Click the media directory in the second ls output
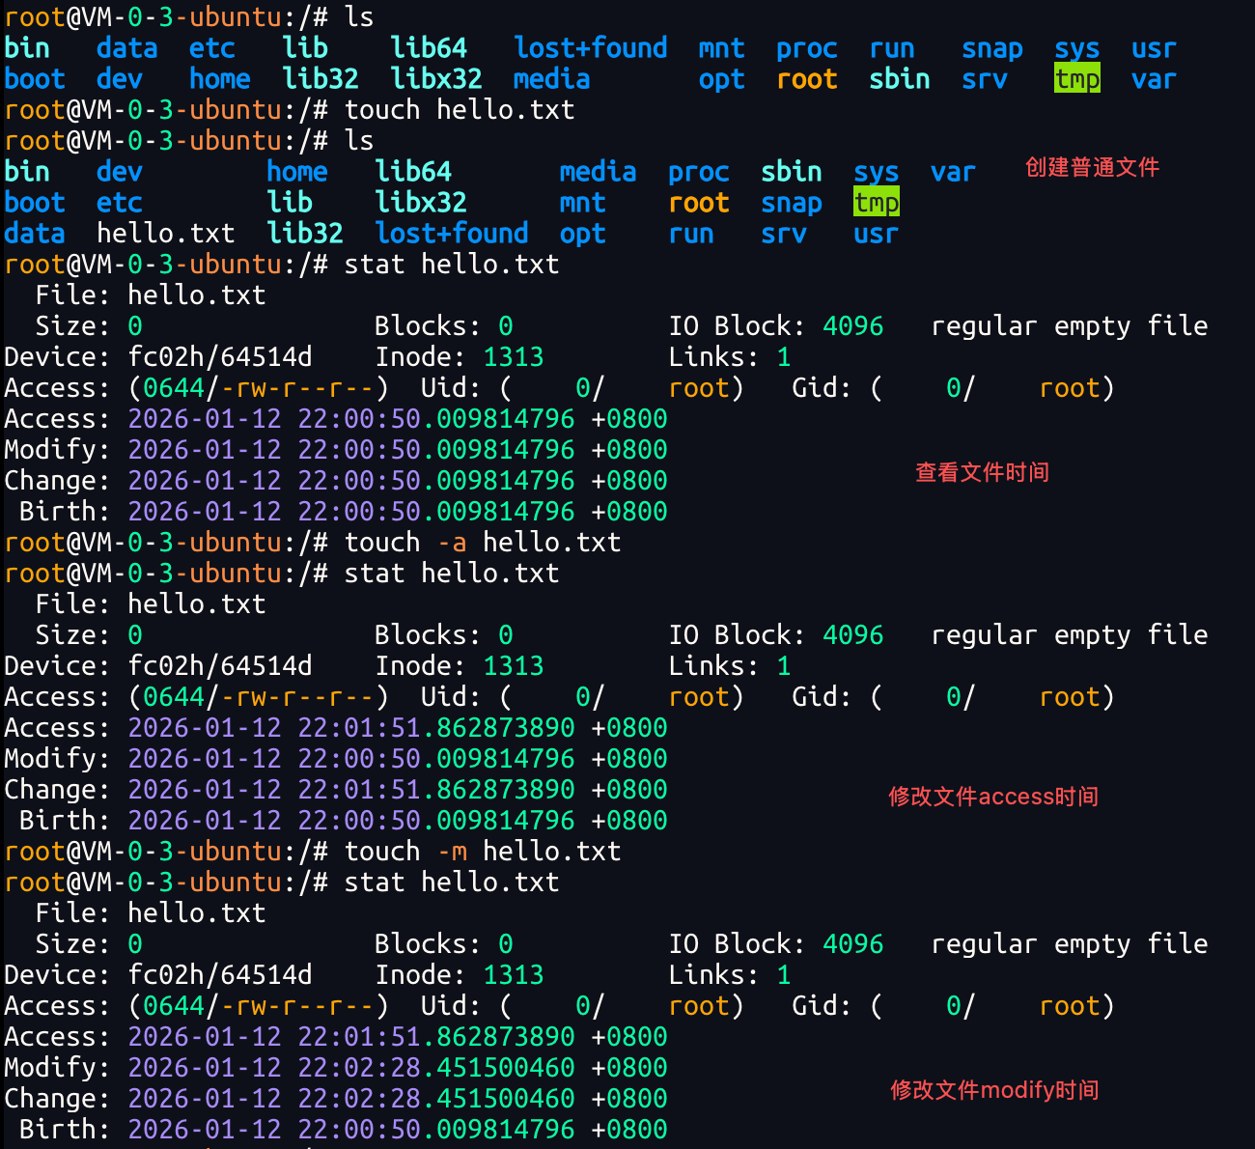Screen dimensions: 1255x1149 click(598, 172)
